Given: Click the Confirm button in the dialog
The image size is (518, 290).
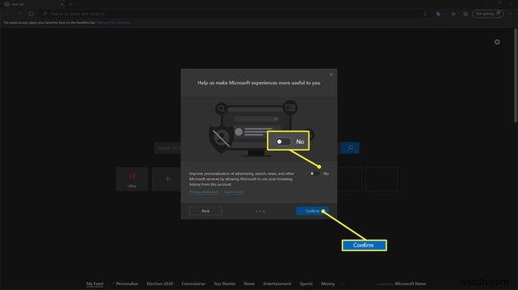Looking at the screenshot, I should click(312, 211).
